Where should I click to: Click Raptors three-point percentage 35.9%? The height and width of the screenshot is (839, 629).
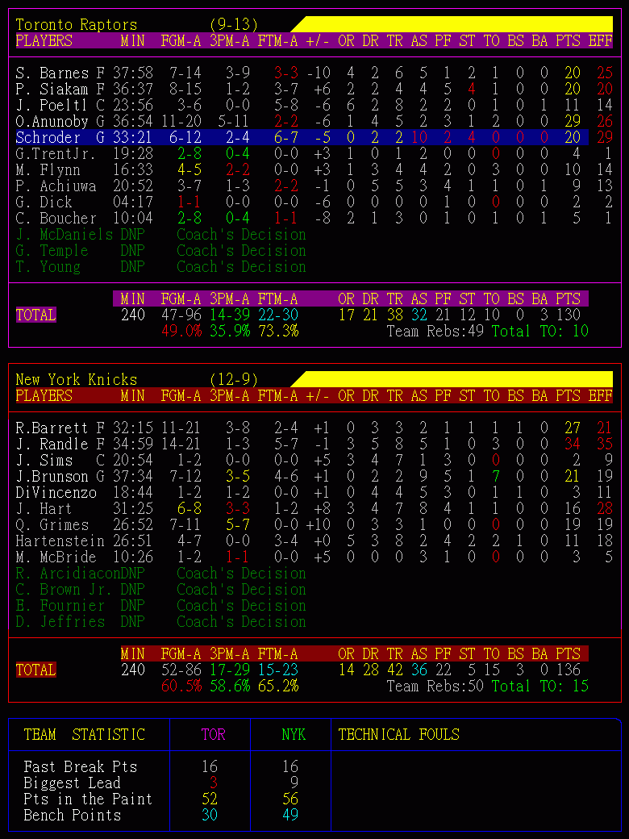pyautogui.click(x=230, y=331)
